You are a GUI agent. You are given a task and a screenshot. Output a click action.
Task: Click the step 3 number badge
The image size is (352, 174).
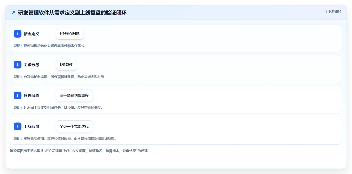tap(18, 95)
